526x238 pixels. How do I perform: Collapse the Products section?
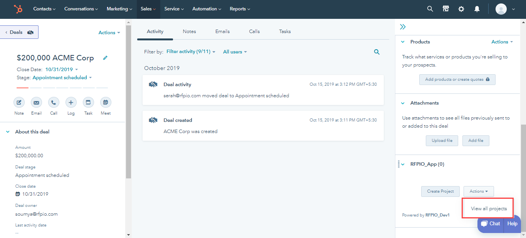pos(403,42)
